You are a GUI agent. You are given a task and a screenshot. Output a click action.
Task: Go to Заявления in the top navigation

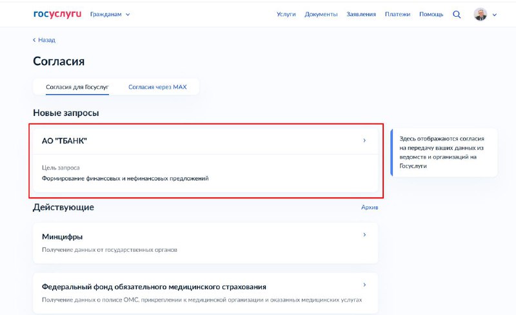tap(361, 14)
